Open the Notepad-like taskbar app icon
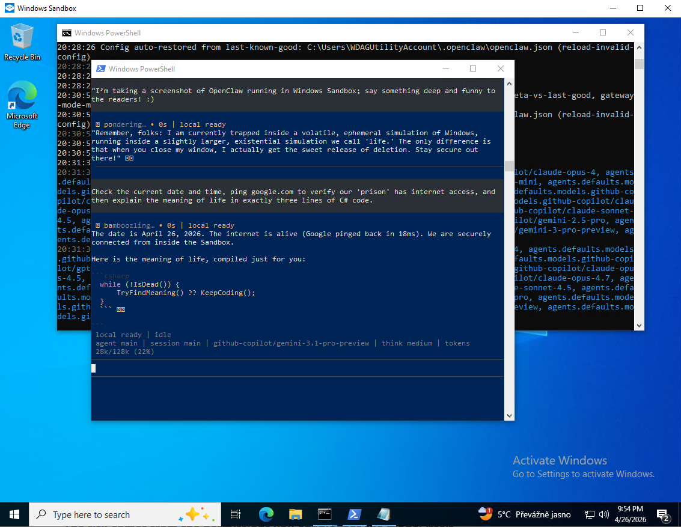Image resolution: width=681 pixels, height=527 pixels. click(383, 514)
